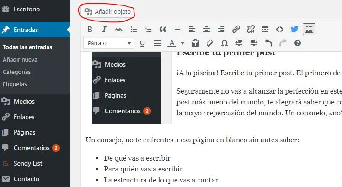The width and height of the screenshot is (342, 187).
Task: Click Añadir nueva submenu link
Action: tap(20, 60)
